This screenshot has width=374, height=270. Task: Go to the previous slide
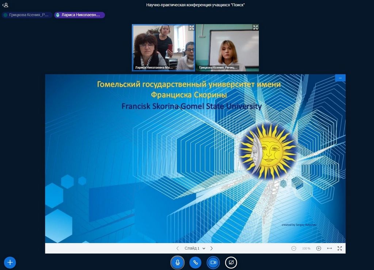tap(178, 248)
